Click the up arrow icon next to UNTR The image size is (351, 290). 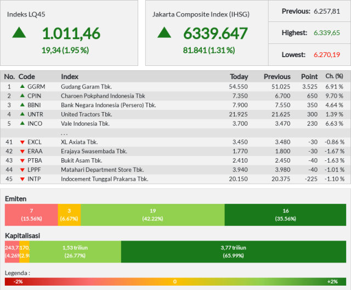(x=22, y=114)
